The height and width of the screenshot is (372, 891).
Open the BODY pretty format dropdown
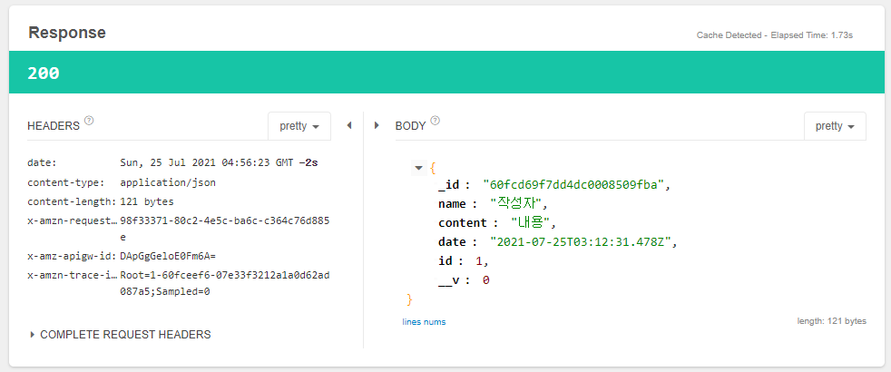(x=835, y=126)
